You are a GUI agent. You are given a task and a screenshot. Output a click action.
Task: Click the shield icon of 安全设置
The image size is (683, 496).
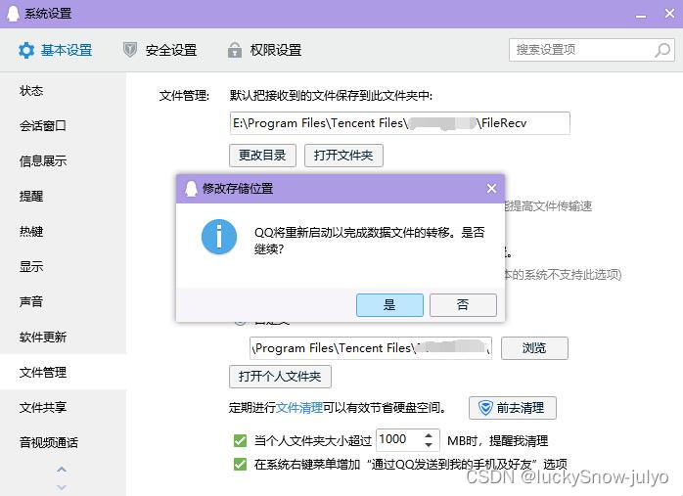(x=129, y=50)
